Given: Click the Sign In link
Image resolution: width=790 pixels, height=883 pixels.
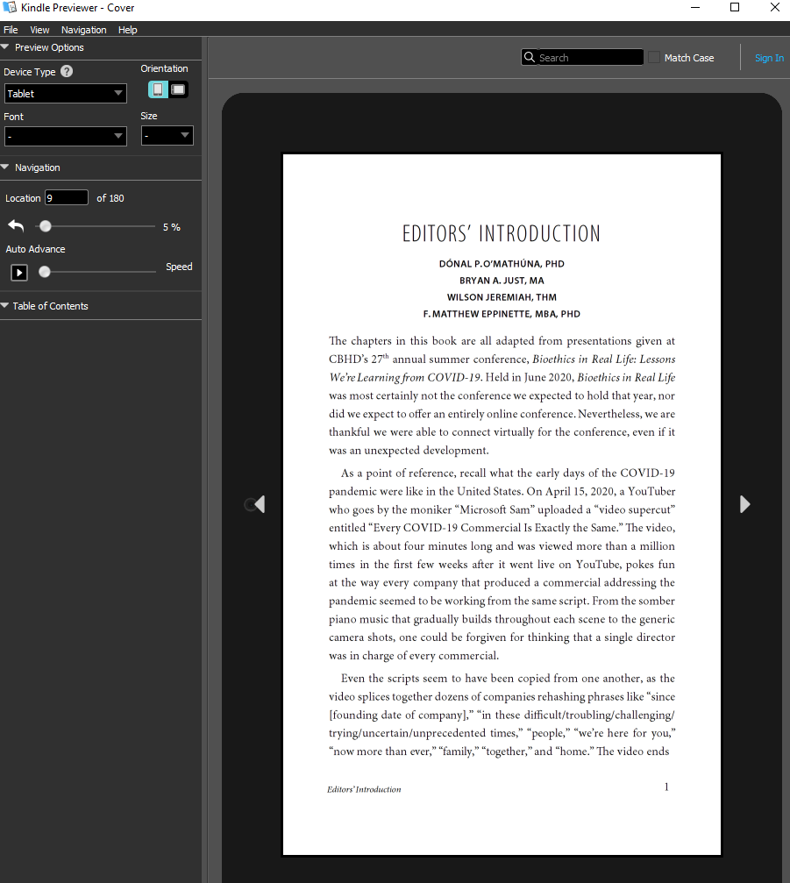Looking at the screenshot, I should (769, 58).
